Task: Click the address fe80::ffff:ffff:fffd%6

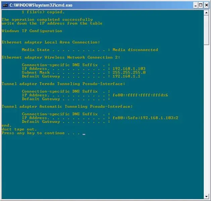Action: (140, 95)
